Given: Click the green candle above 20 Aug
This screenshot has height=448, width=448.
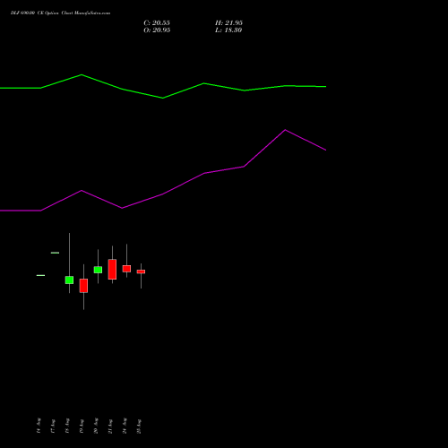Looking at the screenshot, I should tap(98, 270).
